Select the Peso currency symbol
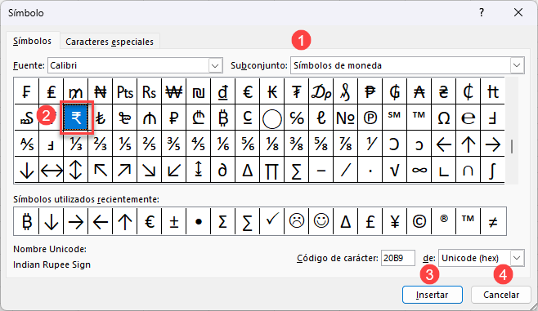Image resolution: width=538 pixels, height=311 pixels. click(x=370, y=91)
